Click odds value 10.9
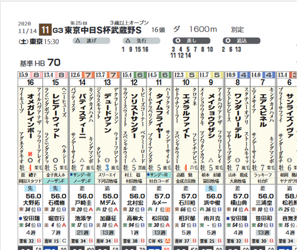 click(x=230, y=75)
